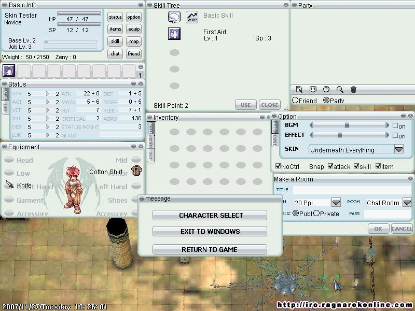The height and width of the screenshot is (311, 415).
Task: Select the Cotton Shirt armor icon in Equipment
Action: tap(136, 171)
